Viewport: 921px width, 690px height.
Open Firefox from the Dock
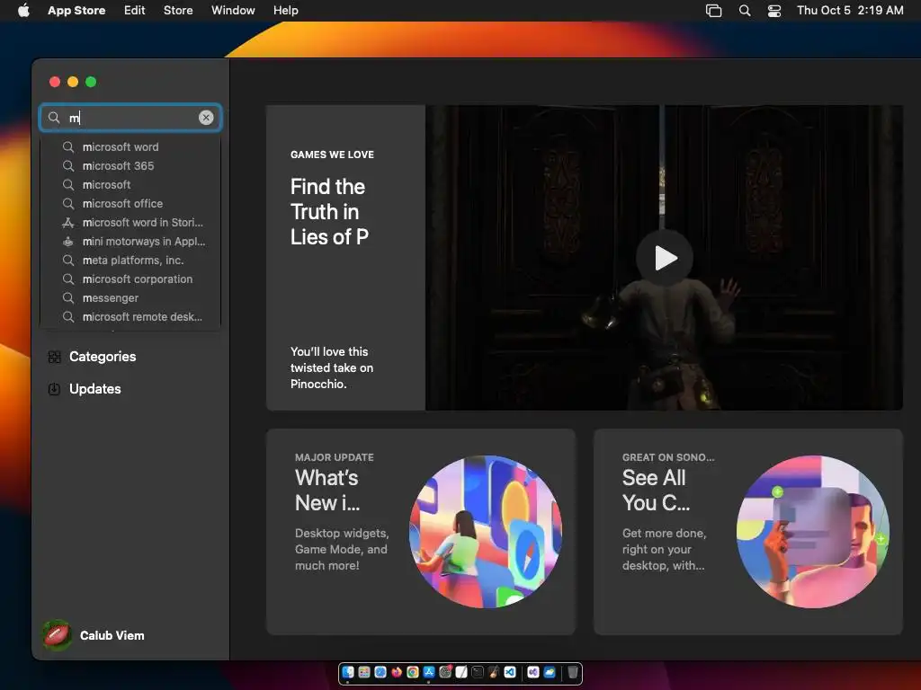397,672
